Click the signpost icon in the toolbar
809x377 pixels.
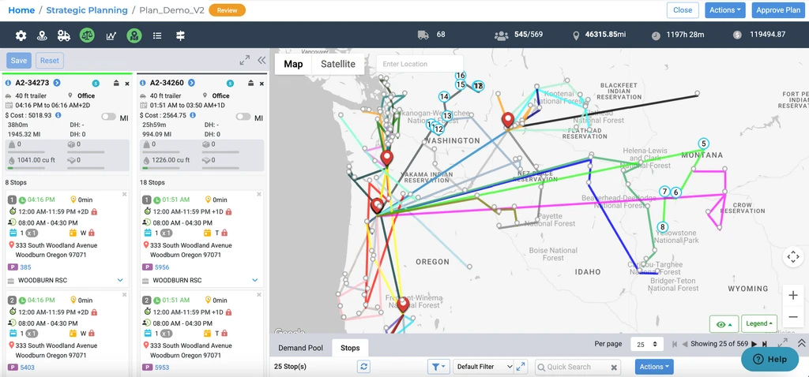[180, 35]
